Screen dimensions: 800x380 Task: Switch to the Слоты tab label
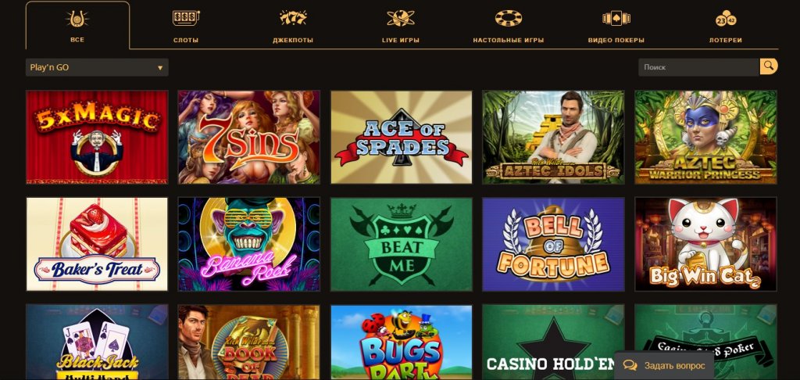[186, 41]
